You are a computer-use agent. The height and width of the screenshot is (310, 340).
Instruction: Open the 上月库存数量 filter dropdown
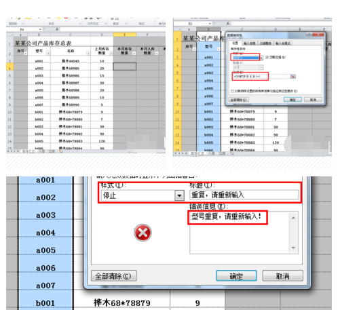[111, 54]
